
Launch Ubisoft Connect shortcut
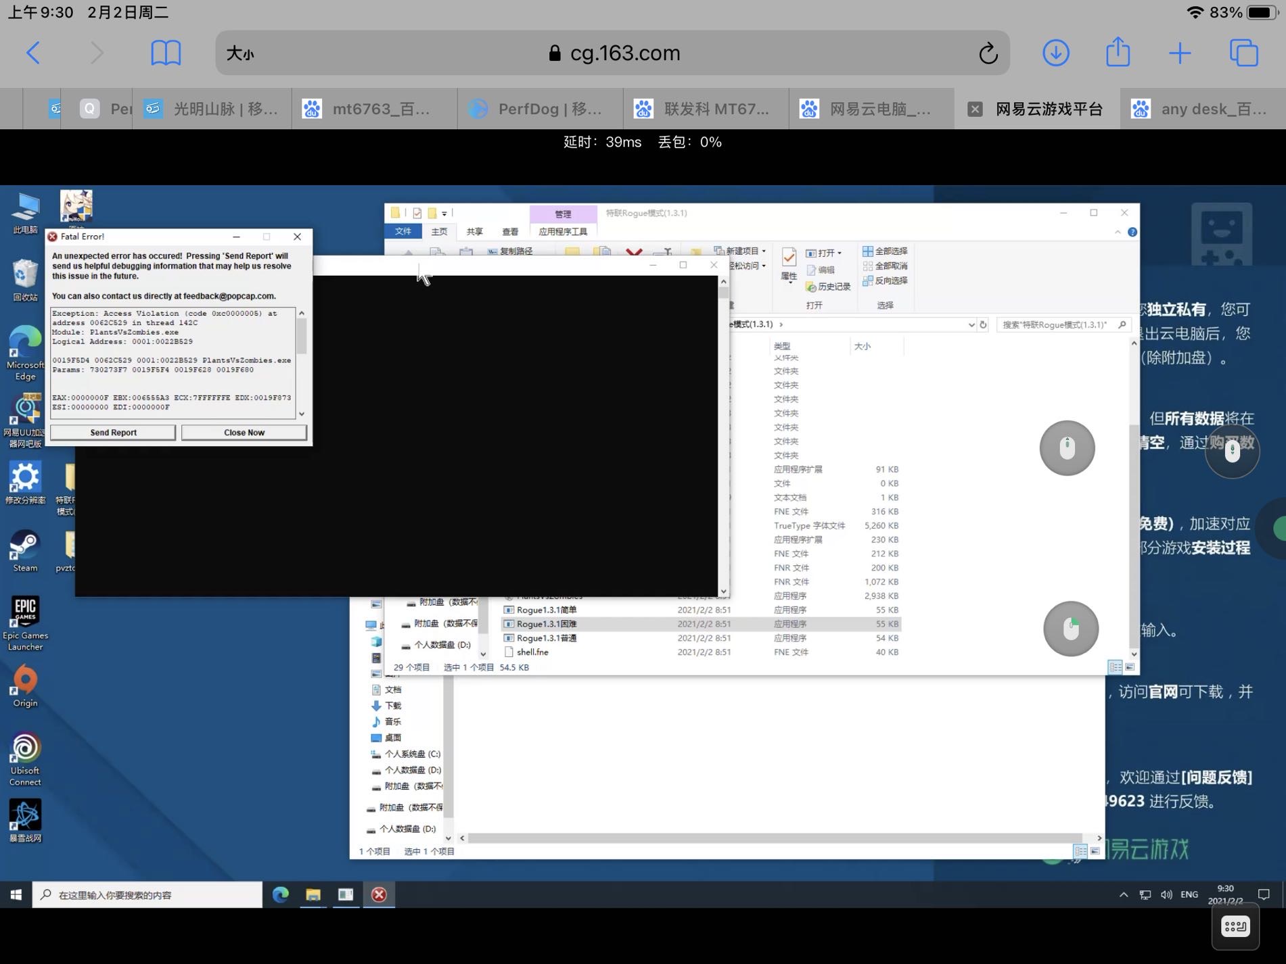(25, 758)
